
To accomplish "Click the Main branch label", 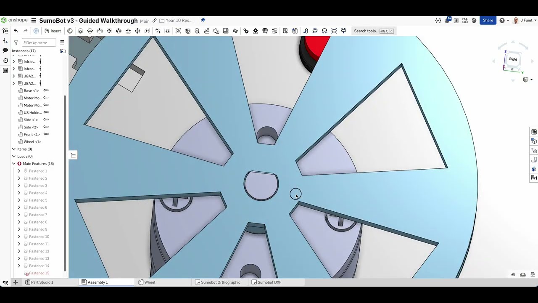I will point(145,21).
